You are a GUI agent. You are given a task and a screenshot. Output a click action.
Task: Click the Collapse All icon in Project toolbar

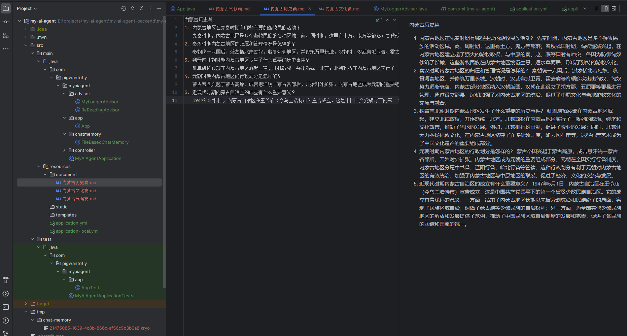(141, 8)
